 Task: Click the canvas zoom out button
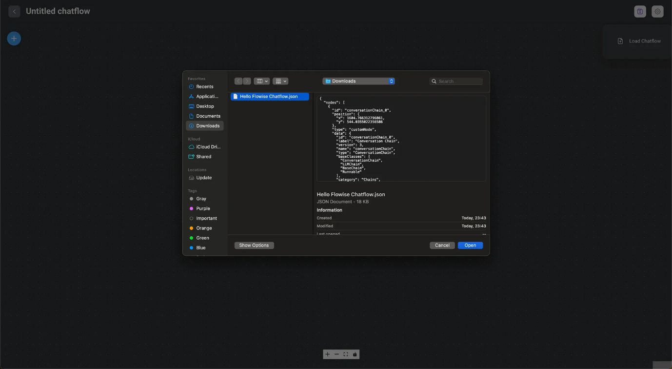click(x=336, y=354)
